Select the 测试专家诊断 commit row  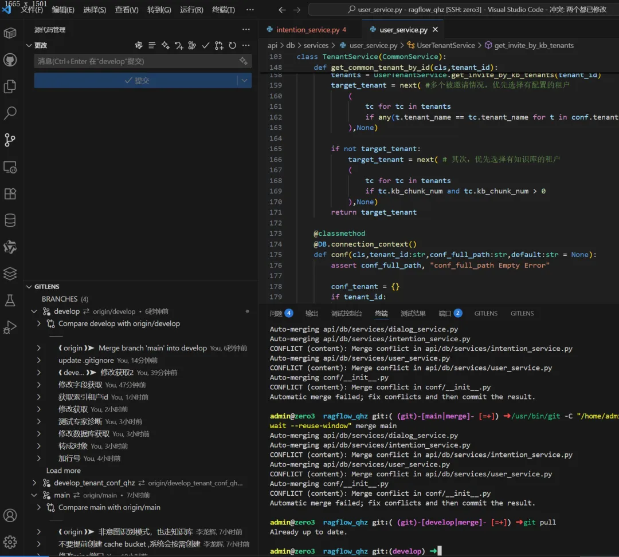(140, 421)
